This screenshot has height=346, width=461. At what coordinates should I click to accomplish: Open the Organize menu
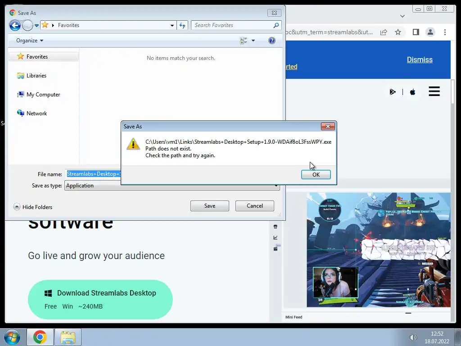click(x=30, y=41)
